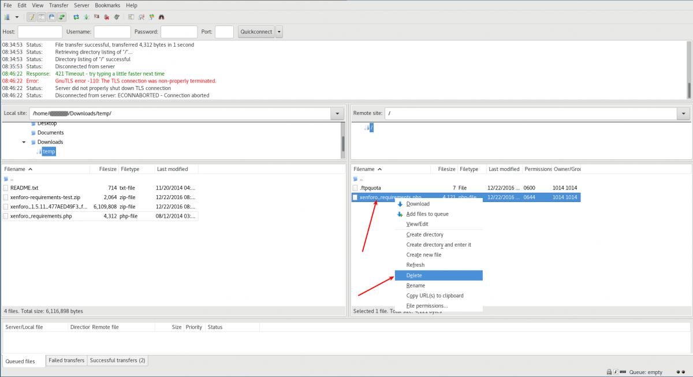
Task: Disconnect from the server
Action: pos(106,17)
